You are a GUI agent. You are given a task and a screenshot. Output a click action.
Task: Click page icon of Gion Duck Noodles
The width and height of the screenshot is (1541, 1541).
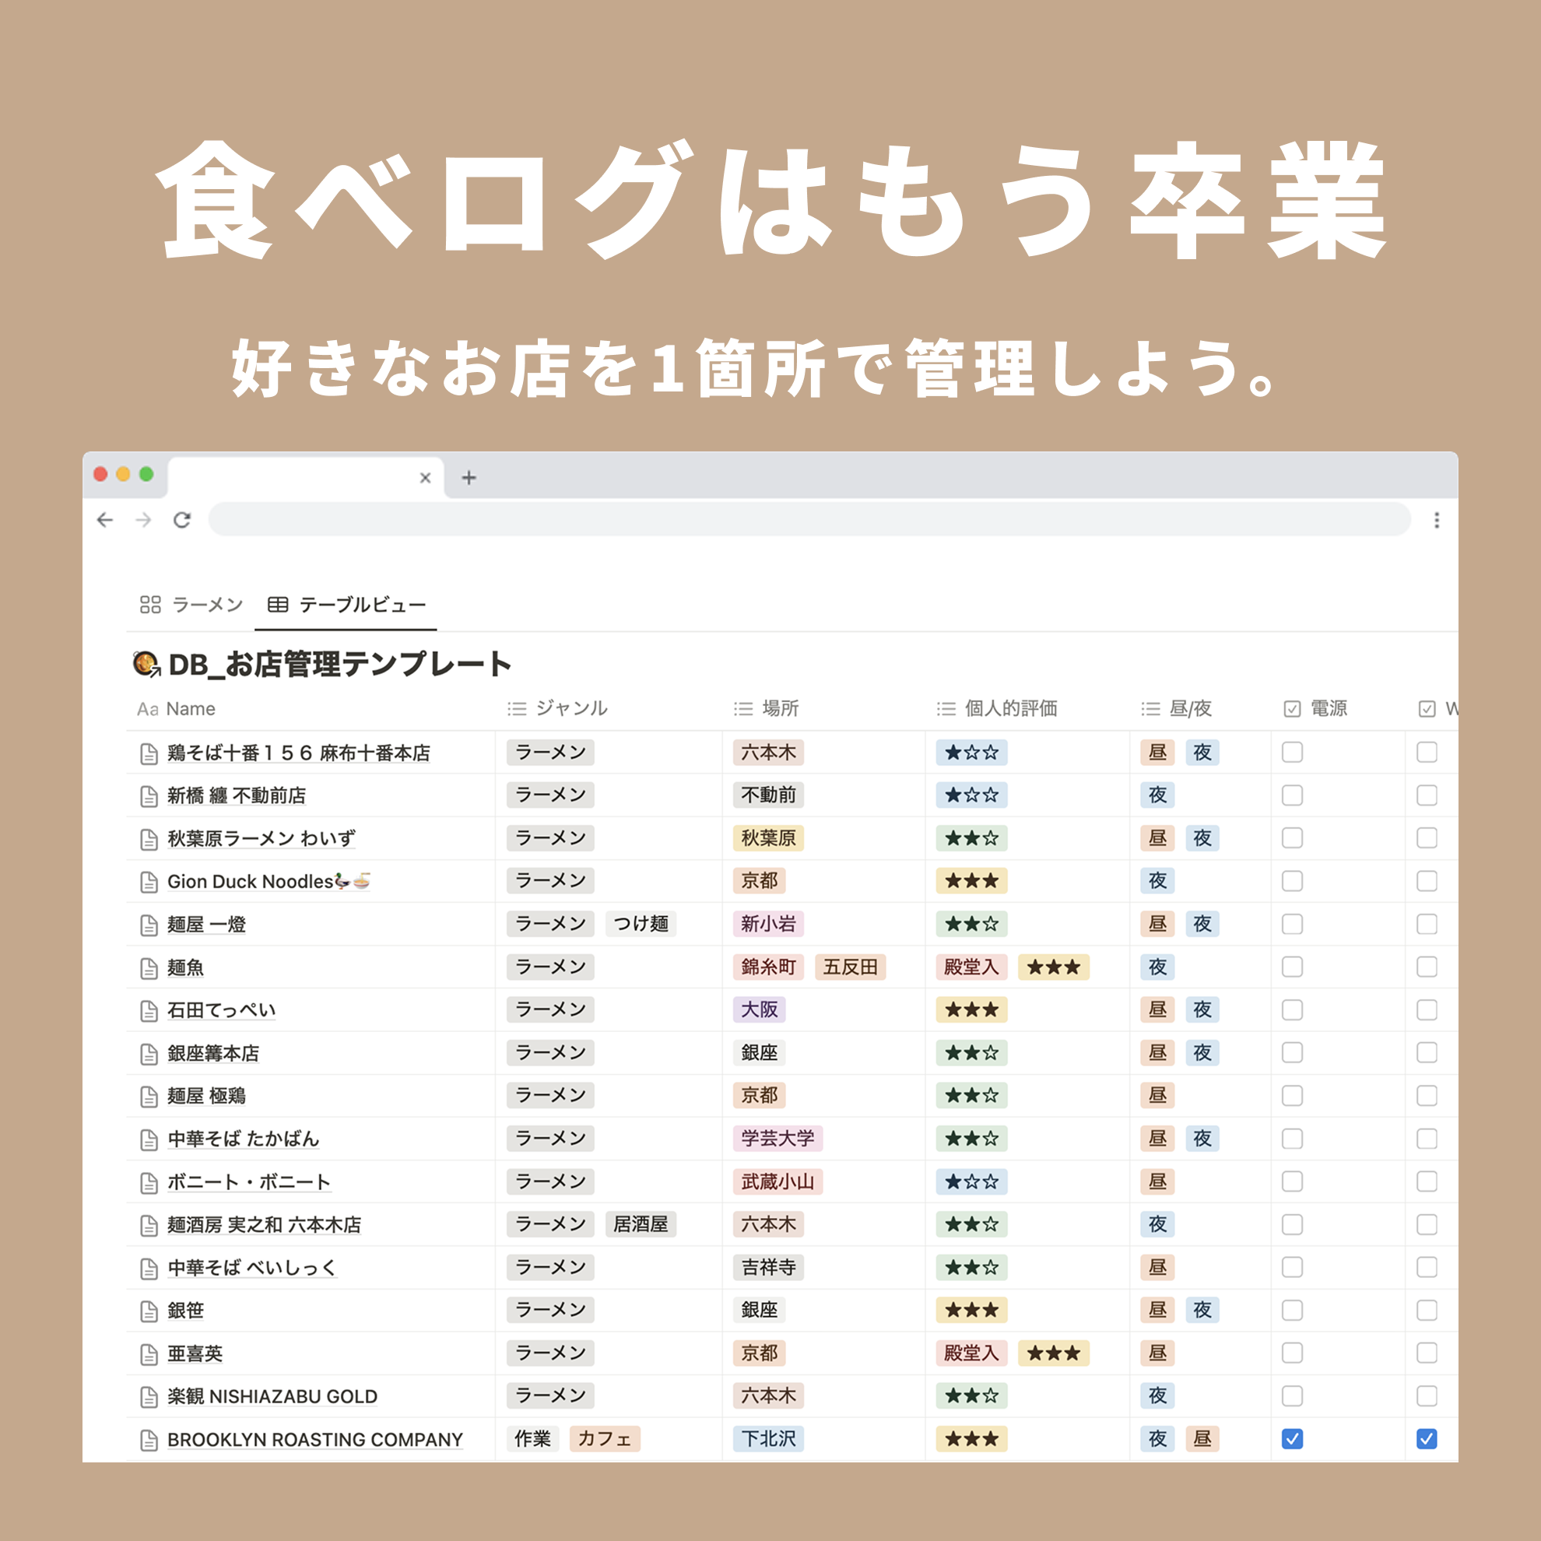149,882
